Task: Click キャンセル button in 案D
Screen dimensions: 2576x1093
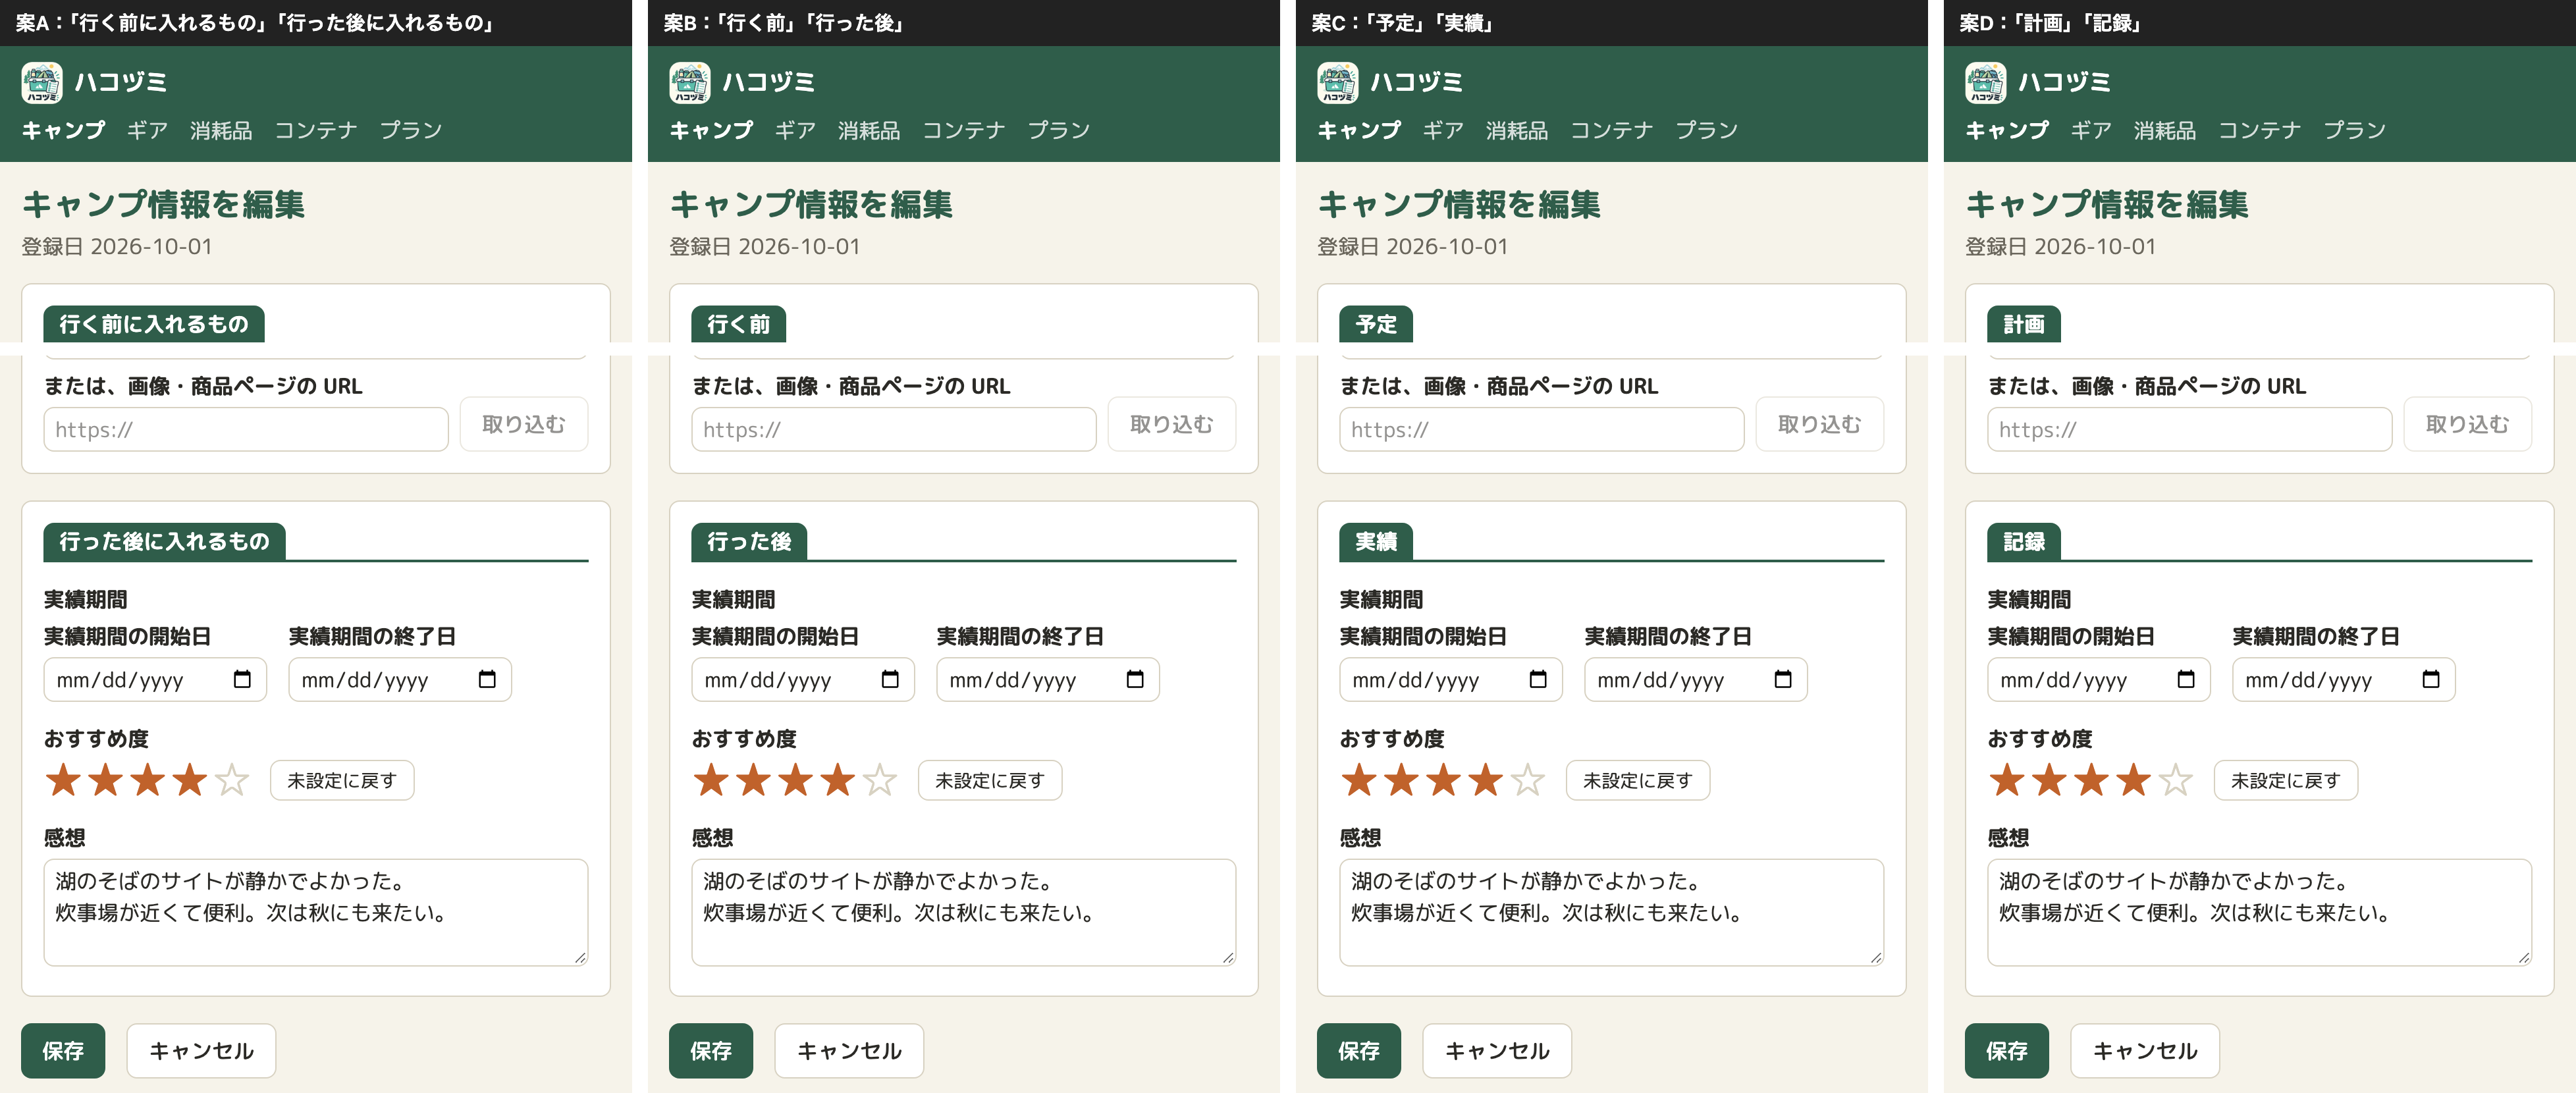Action: click(x=2145, y=1051)
